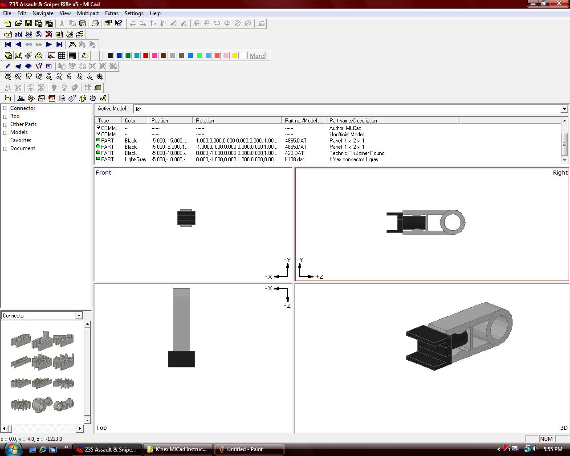Open the Multipart menu
570x456 pixels.
88,13
